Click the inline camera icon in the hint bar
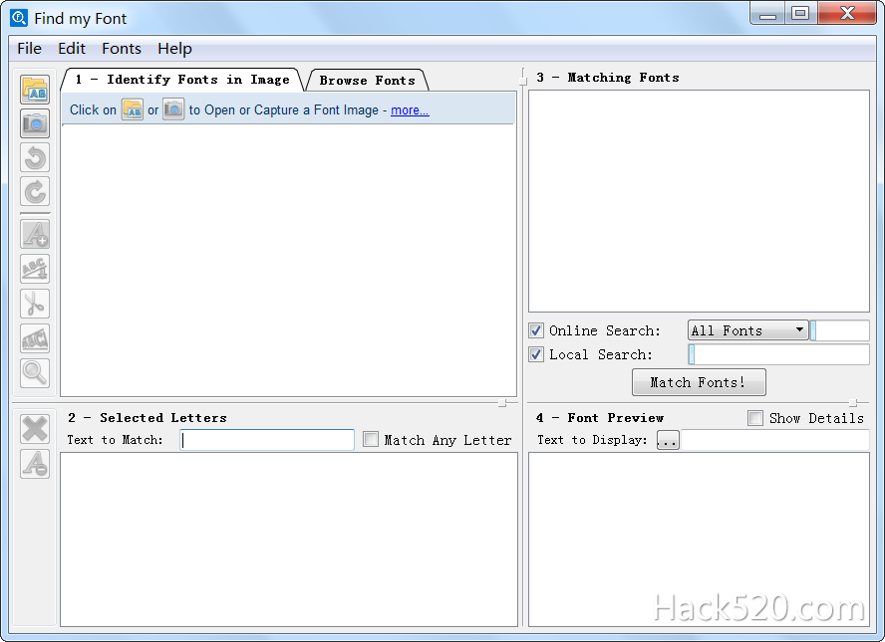 click(173, 109)
